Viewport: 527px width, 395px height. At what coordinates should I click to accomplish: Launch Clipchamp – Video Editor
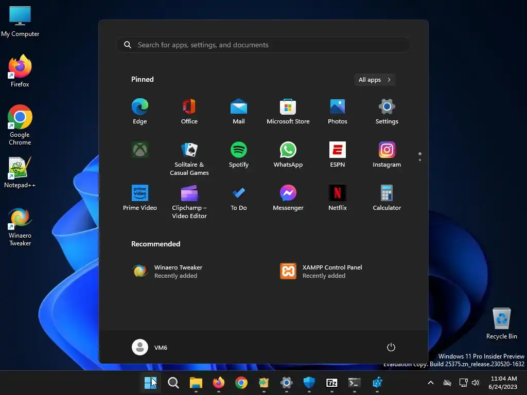click(189, 202)
